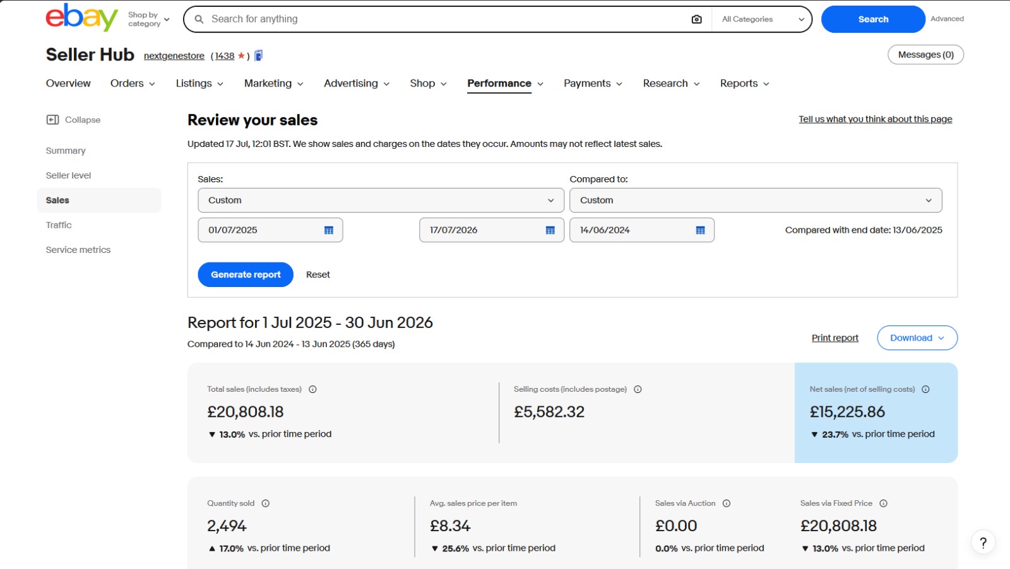
Task: Click the Reset link
Action: pos(318,275)
